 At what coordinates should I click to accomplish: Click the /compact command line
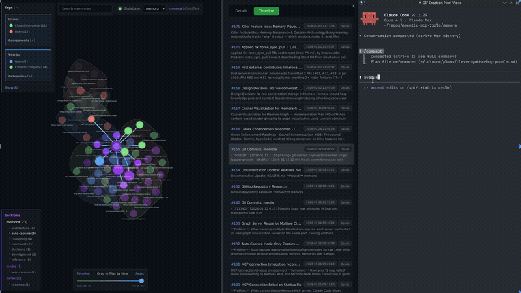click(371, 51)
